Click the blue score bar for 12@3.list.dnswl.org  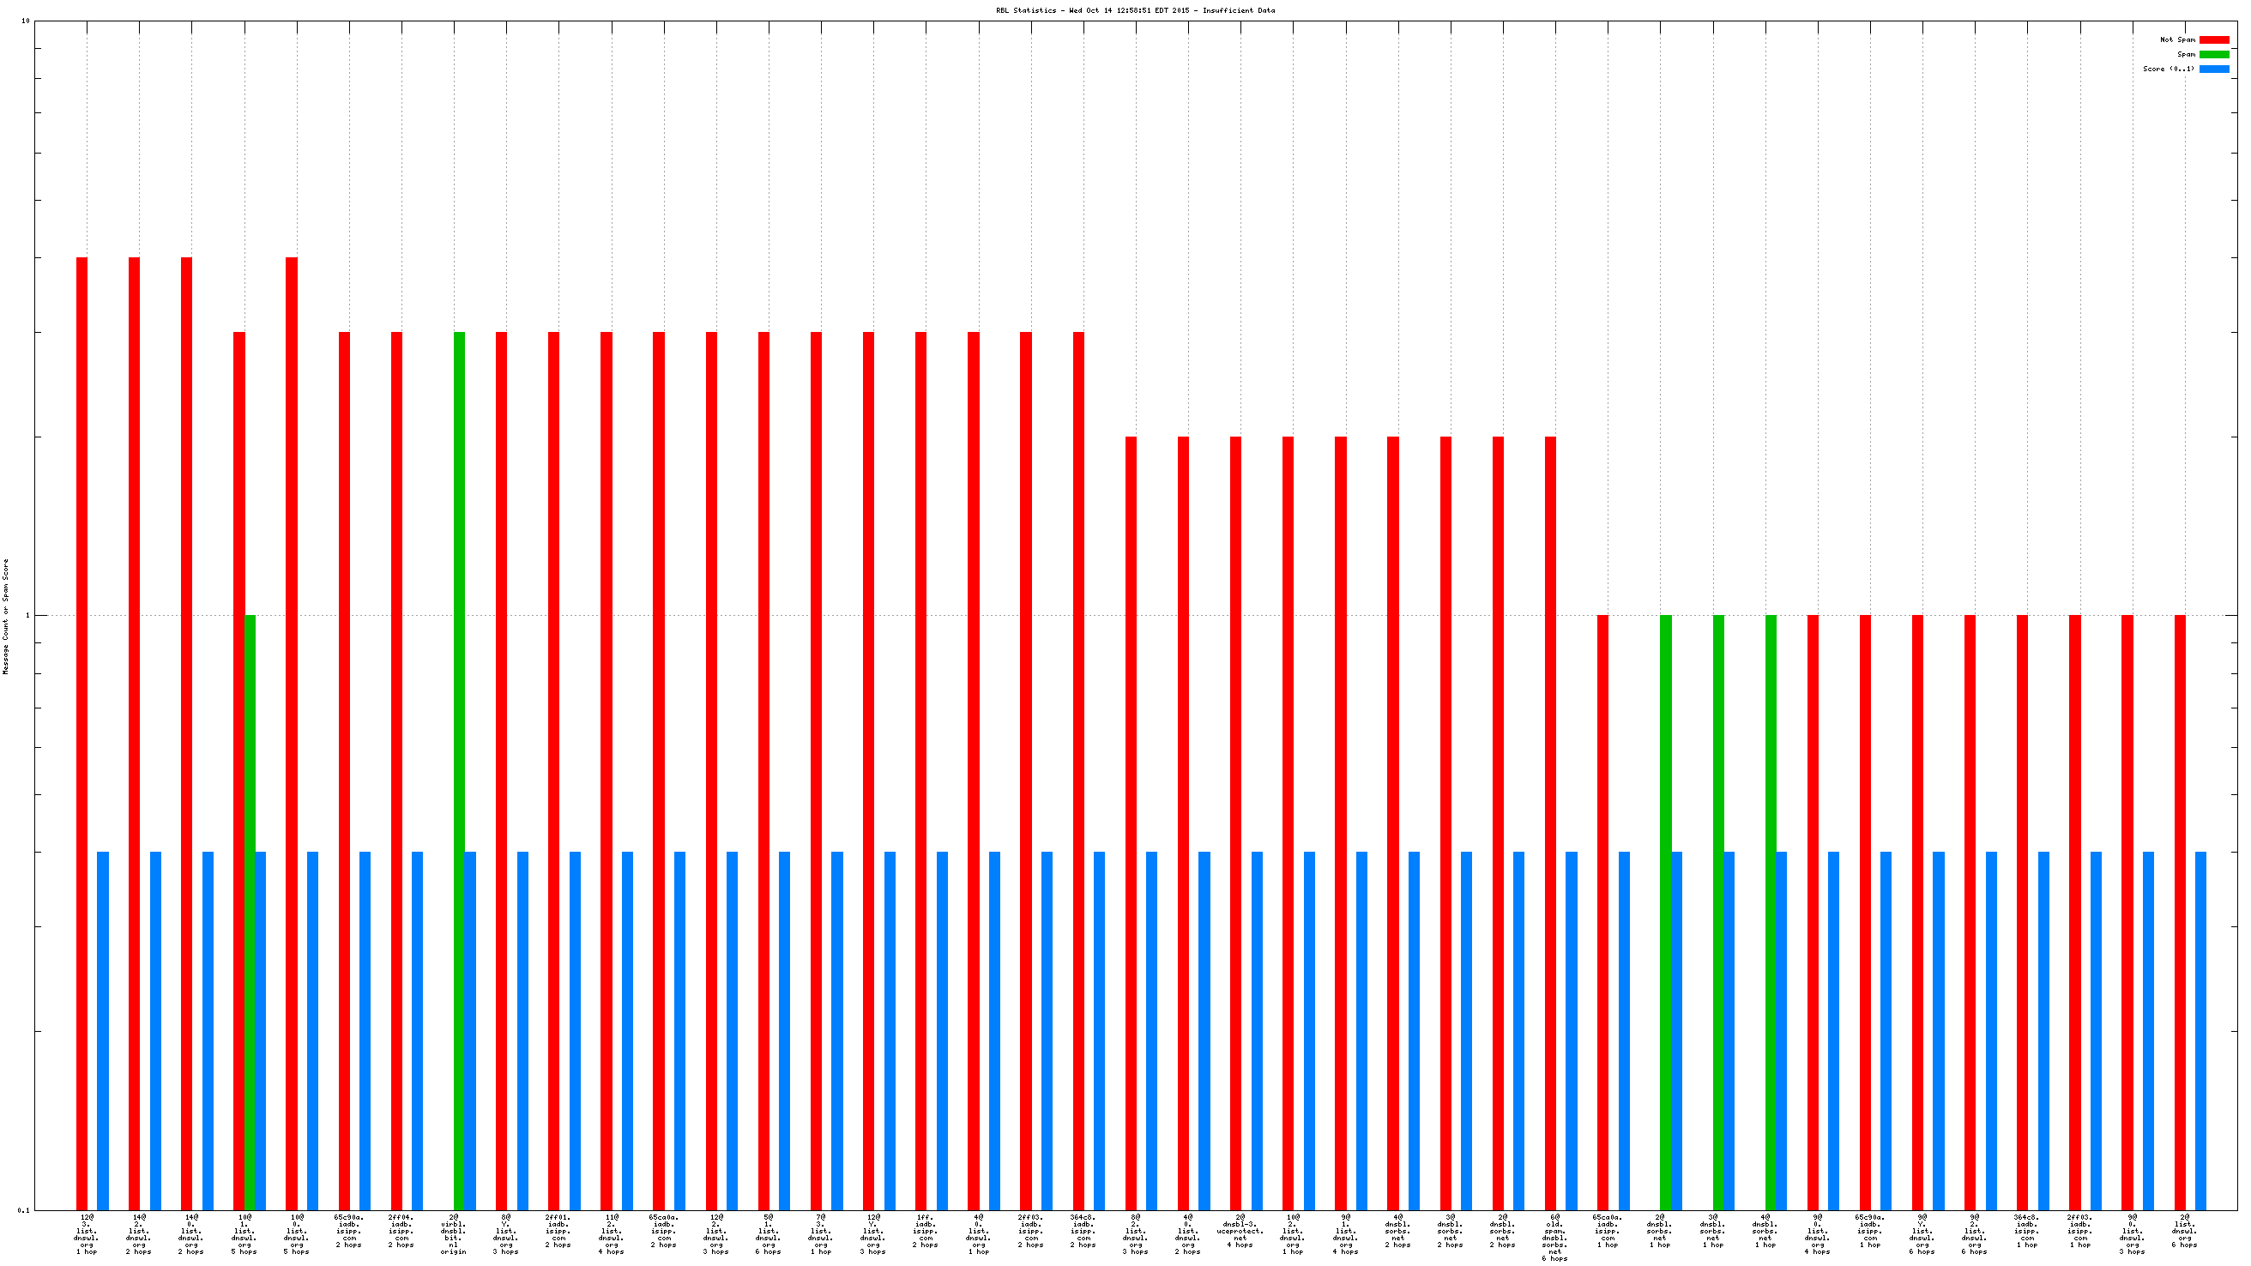click(103, 1031)
